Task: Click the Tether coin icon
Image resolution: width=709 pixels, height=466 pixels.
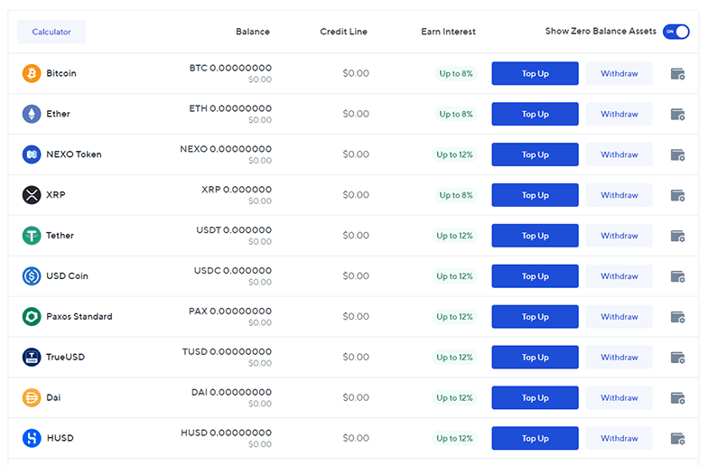Action: click(x=32, y=236)
